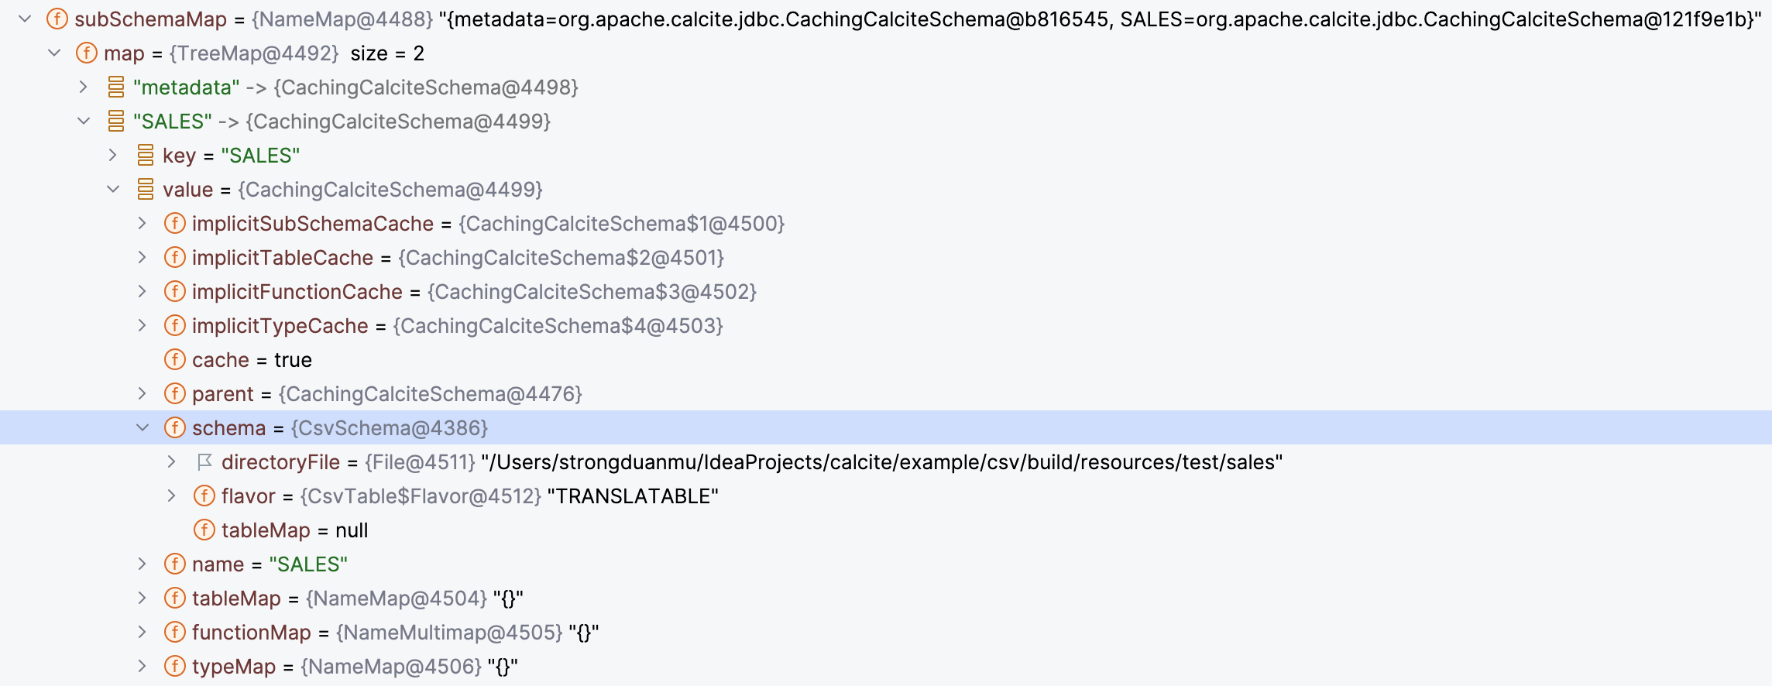
Task: Collapse the subSchemaMap node
Action: pos(25,19)
